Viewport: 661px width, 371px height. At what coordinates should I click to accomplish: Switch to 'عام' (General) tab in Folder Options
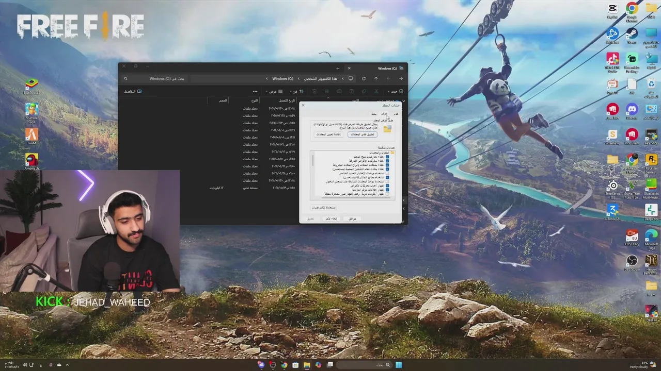[x=396, y=113]
